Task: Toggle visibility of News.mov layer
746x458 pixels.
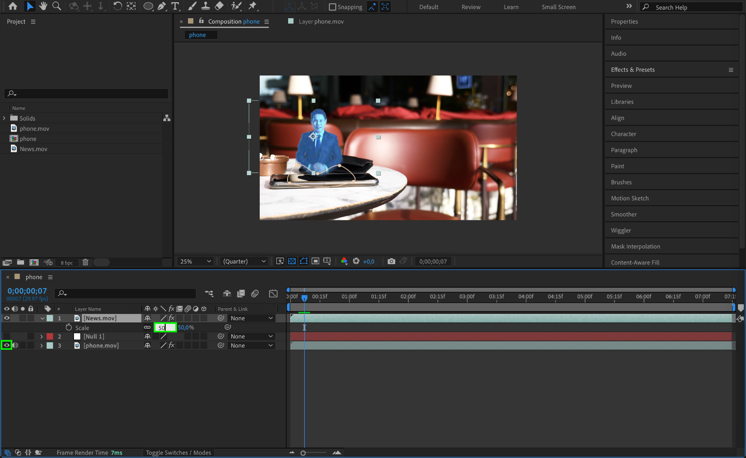Action: point(7,318)
